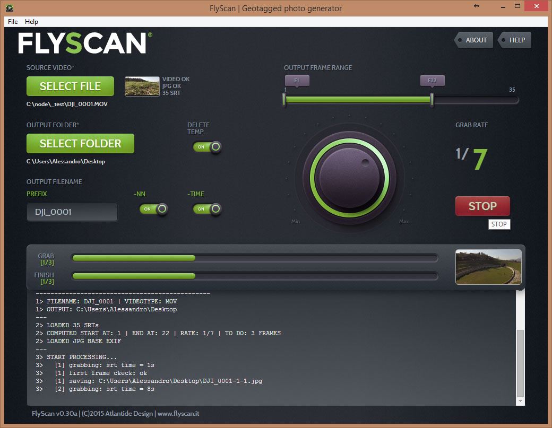Click the source path C:\node\_test\DJI_0001.MOV
The height and width of the screenshot is (428, 552).
67,104
